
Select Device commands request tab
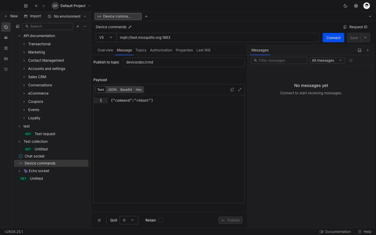118,16
